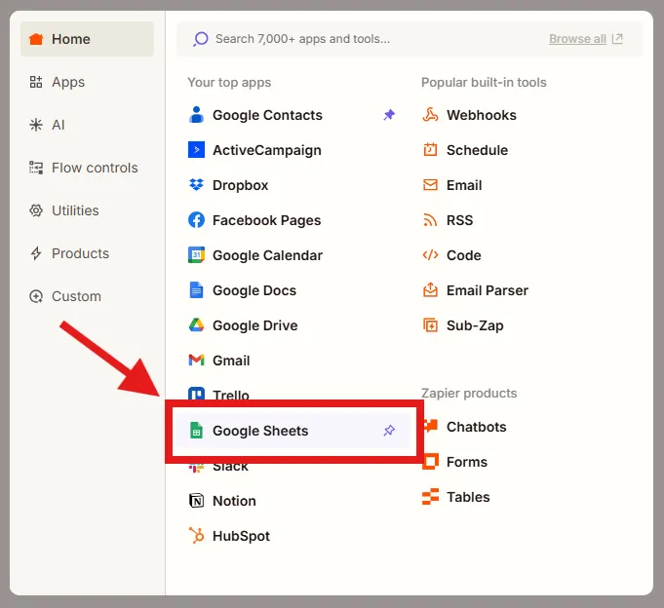Open Forms product label
Image resolution: width=664 pixels, height=608 pixels.
click(x=467, y=462)
